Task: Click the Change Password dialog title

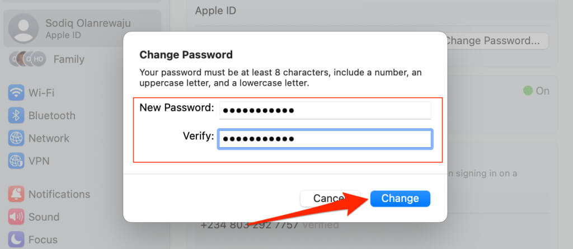Action: click(186, 55)
